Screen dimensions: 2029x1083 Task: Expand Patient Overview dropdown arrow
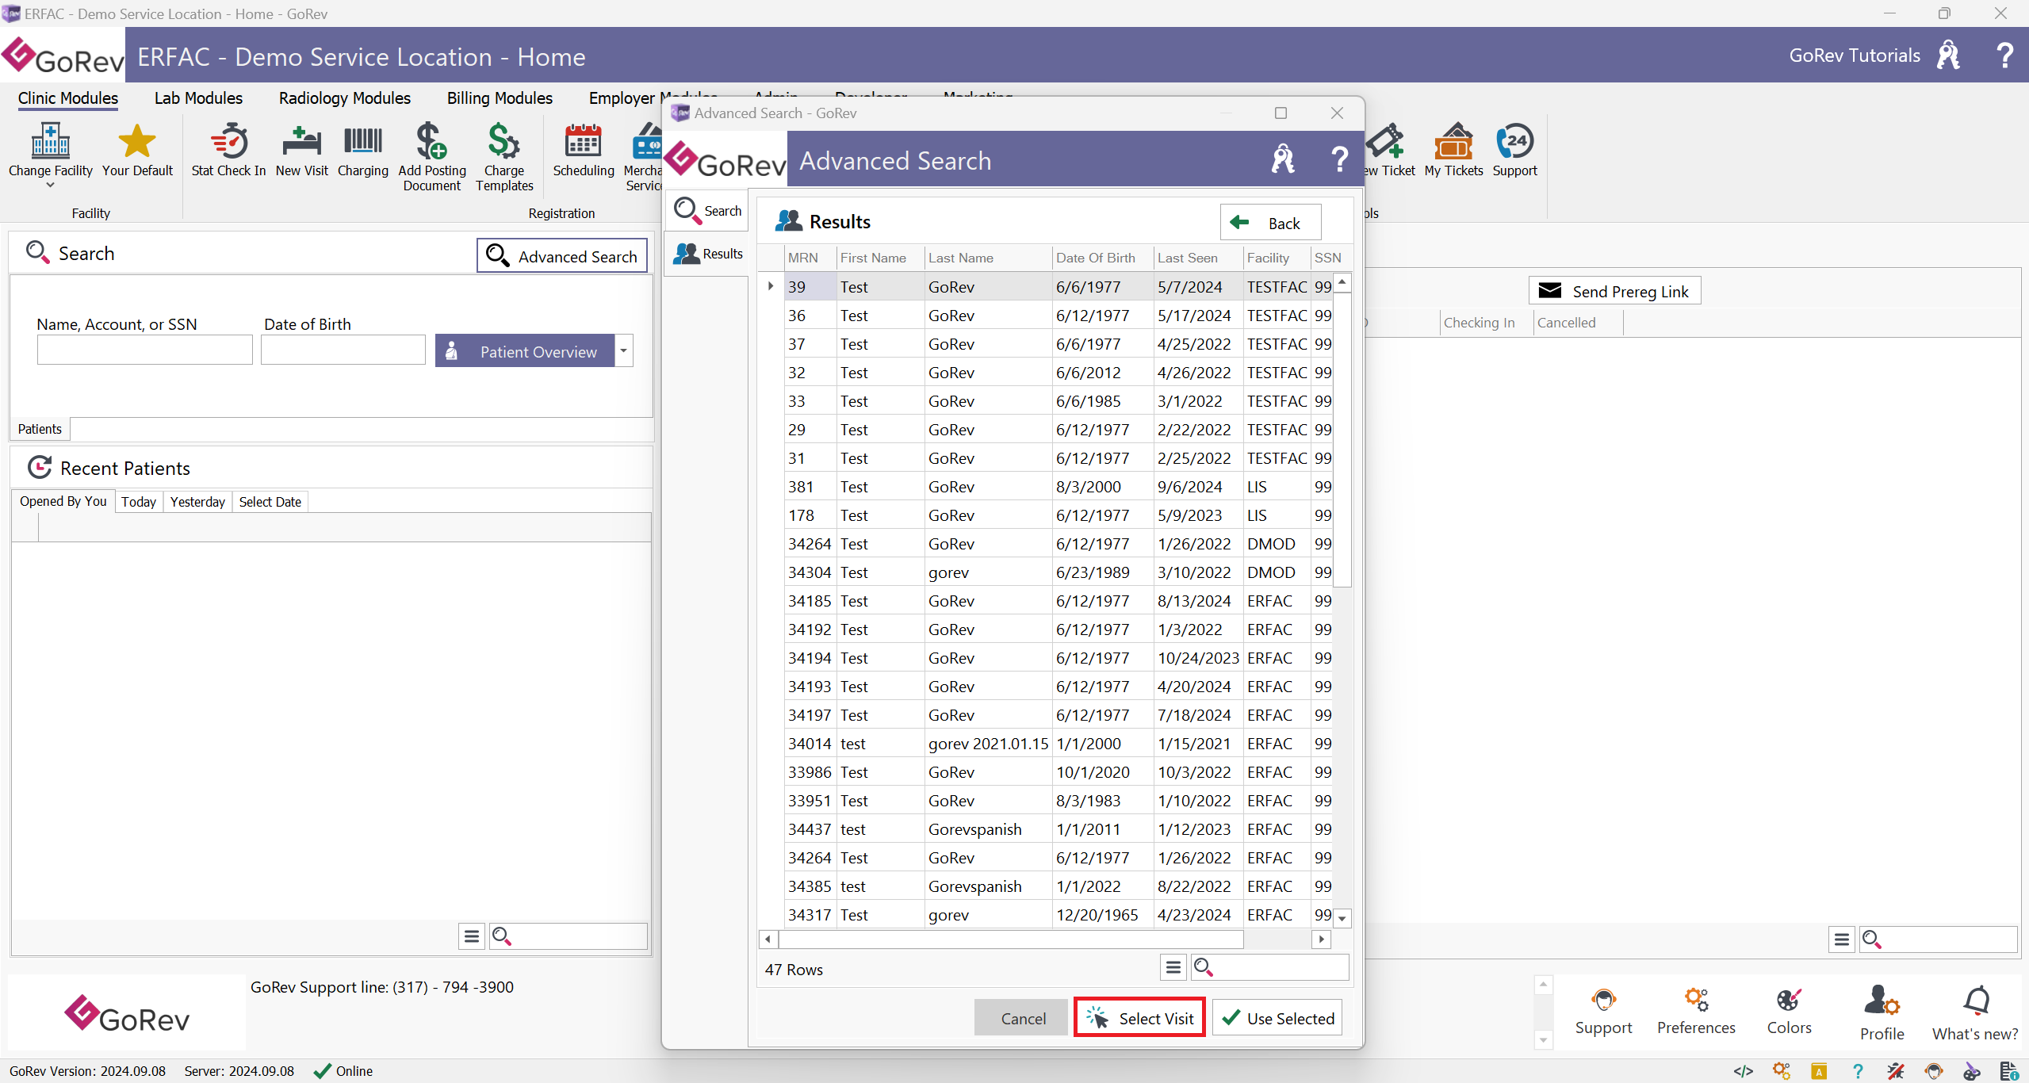pyautogui.click(x=624, y=350)
